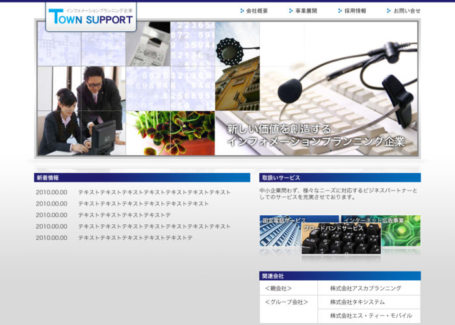The height and width of the screenshot is (325, 455).
Task: Click the two office workers photo in banner
Action: (x=81, y=110)
